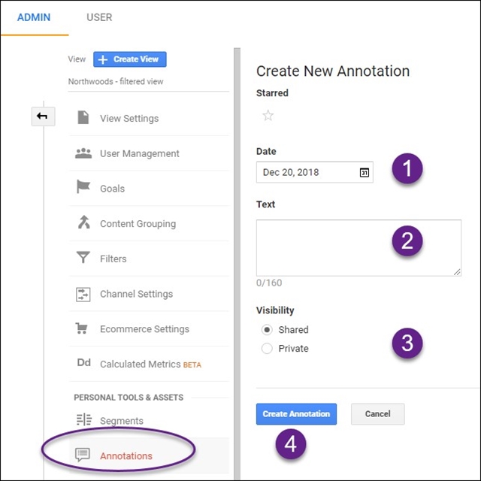Screen dimensions: 481x481
Task: Click the 0/160 character counter text
Action: point(269,283)
